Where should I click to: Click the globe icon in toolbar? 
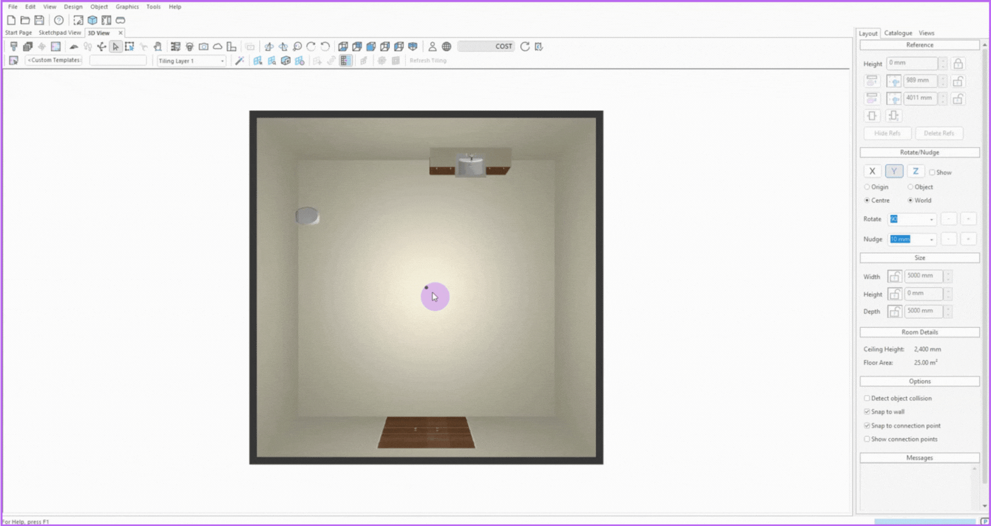[x=446, y=46]
